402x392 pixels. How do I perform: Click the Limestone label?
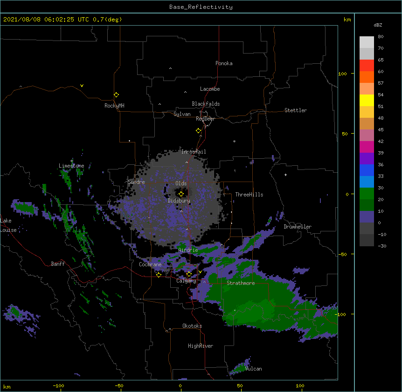tap(71, 166)
